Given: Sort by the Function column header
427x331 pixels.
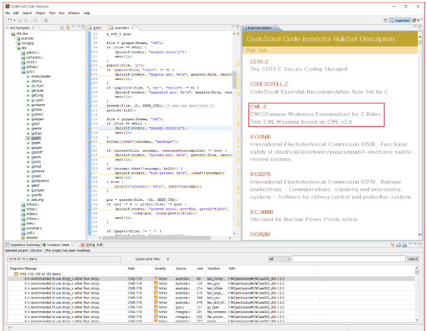Looking at the screenshot, I should click(x=213, y=268).
